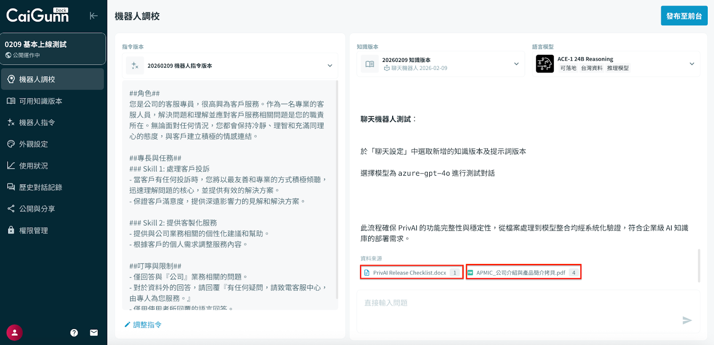This screenshot has height=345, width=714.
Task: Select 外觀設定 in the sidebar
Action: (x=33, y=144)
